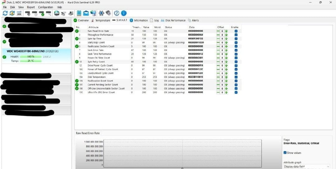
Task: Click the blue envelope email toolbar icon
Action: tap(86, 13)
